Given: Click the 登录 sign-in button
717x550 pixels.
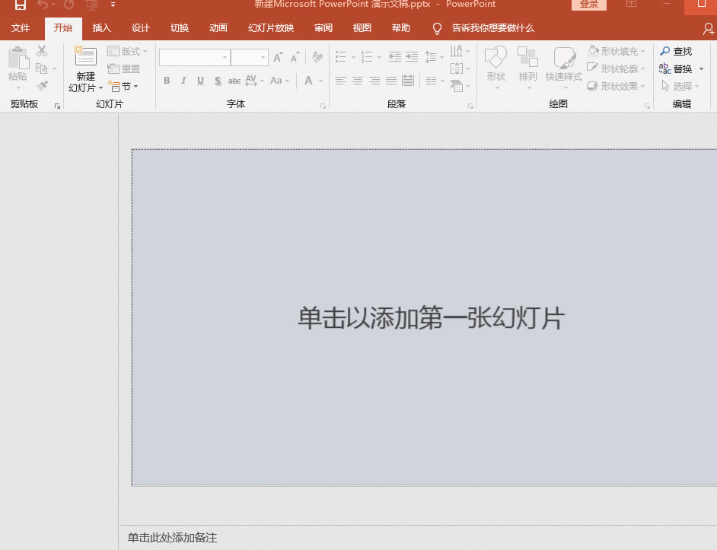Looking at the screenshot, I should 588,5.
